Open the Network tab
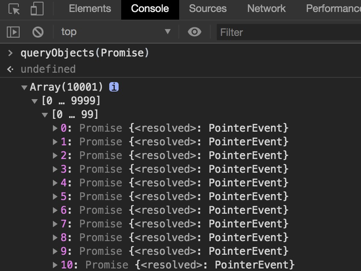 click(x=266, y=9)
